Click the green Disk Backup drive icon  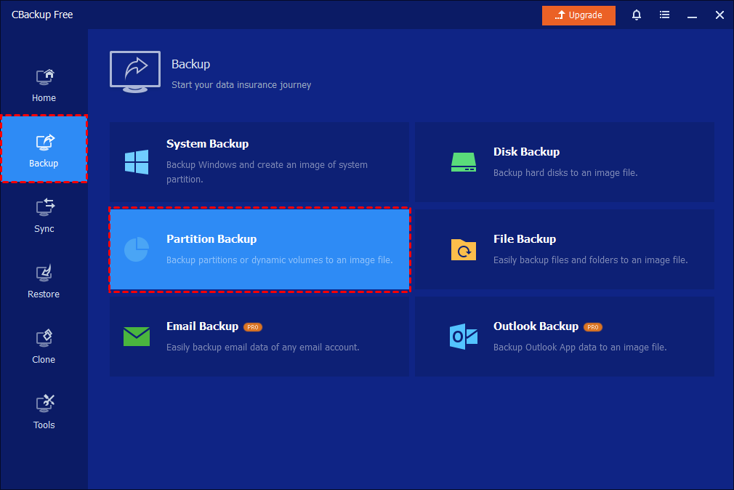(x=463, y=161)
